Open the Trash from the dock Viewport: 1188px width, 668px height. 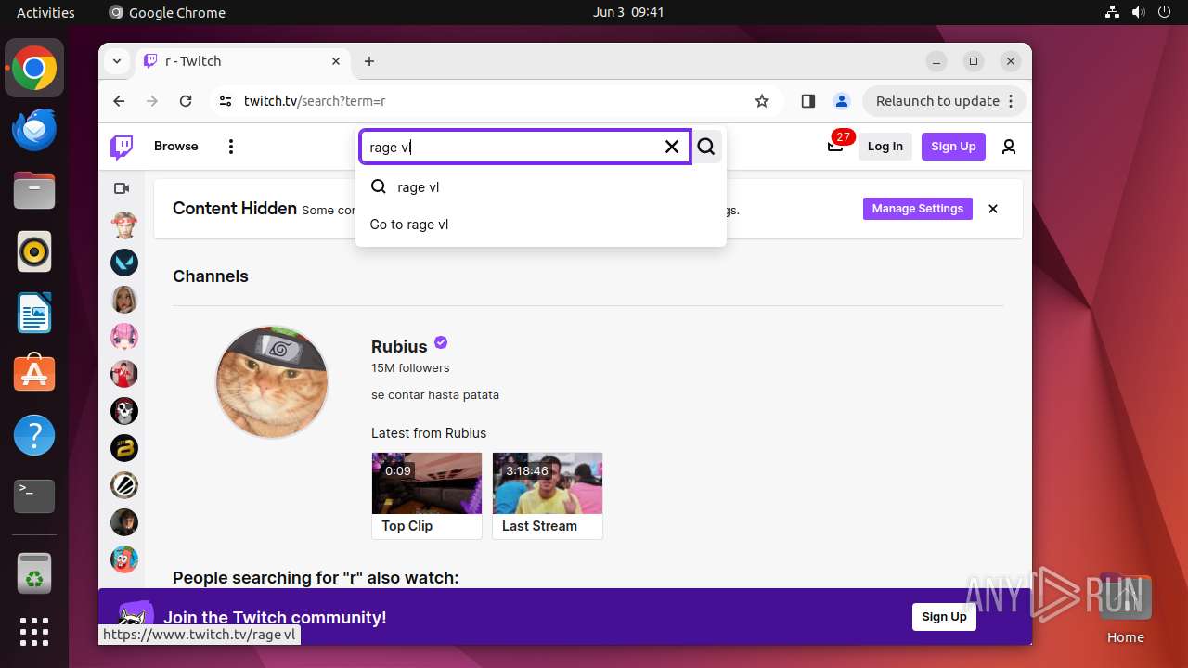(34, 573)
